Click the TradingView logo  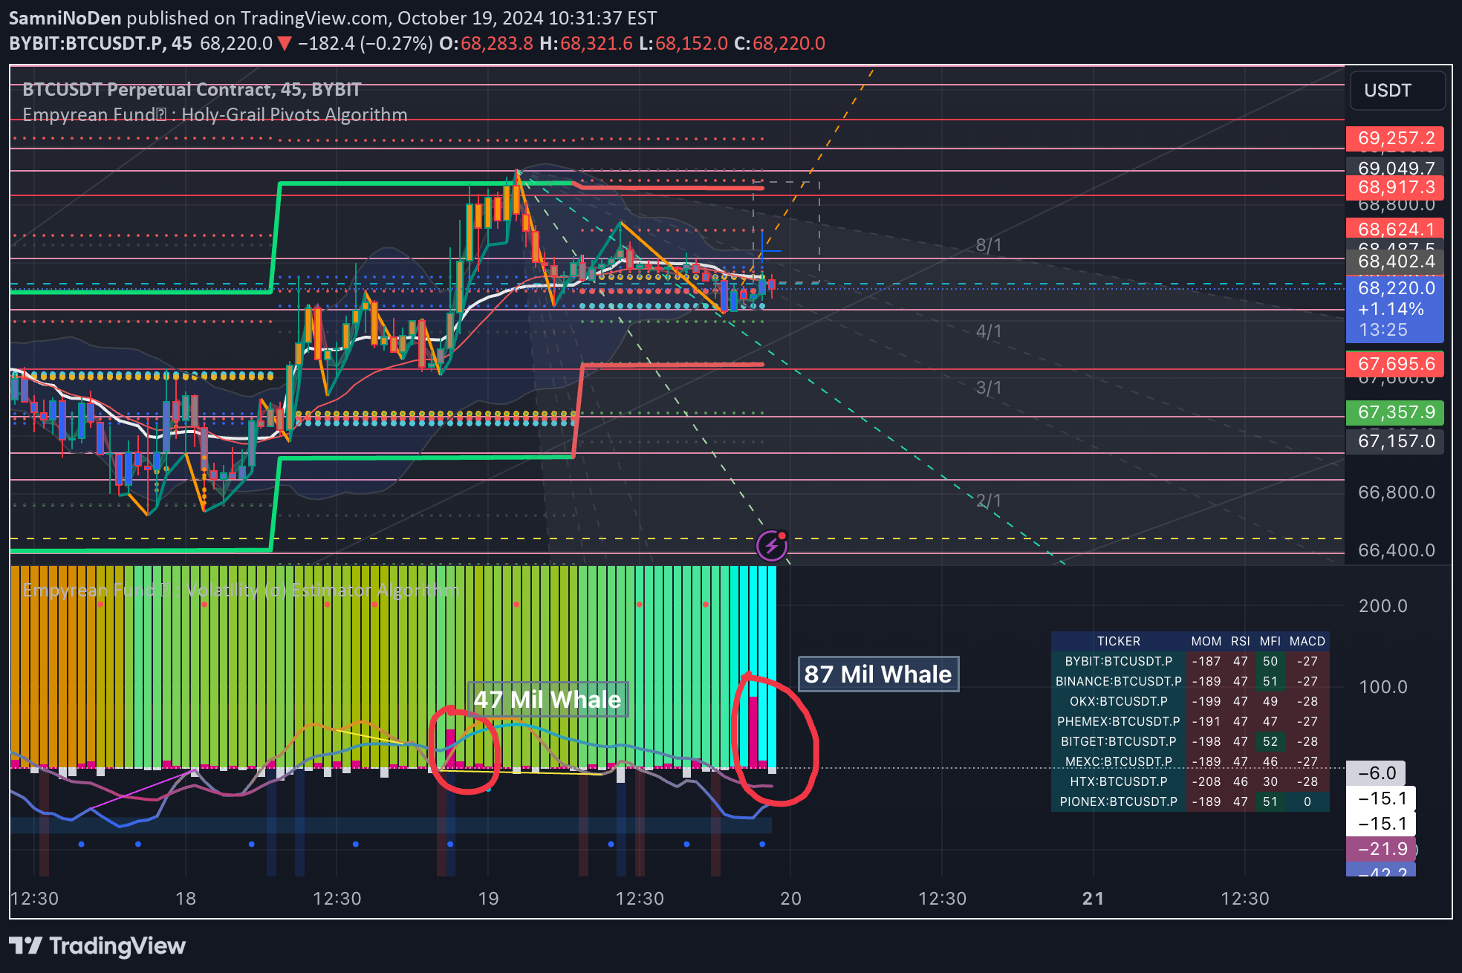(97, 946)
